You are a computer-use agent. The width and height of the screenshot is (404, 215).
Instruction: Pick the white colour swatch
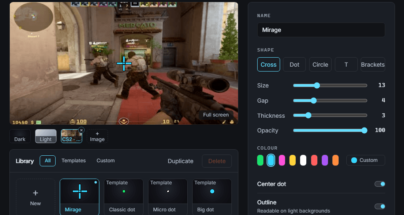tap(303, 160)
